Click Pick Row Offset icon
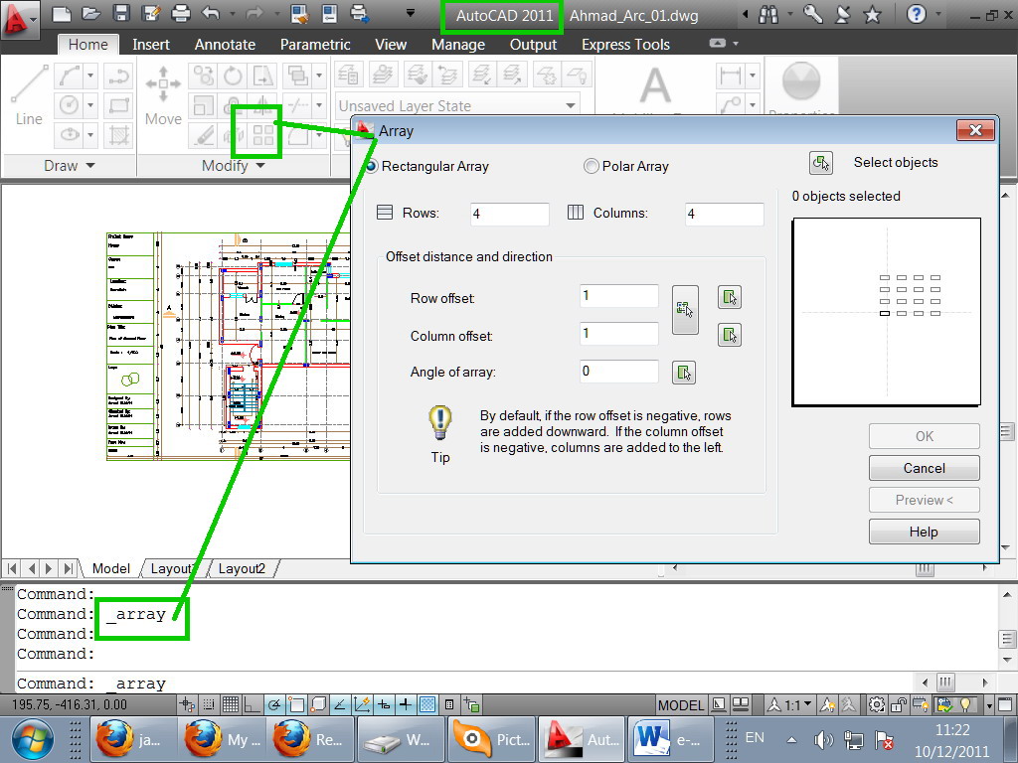1018x763 pixels. point(730,298)
